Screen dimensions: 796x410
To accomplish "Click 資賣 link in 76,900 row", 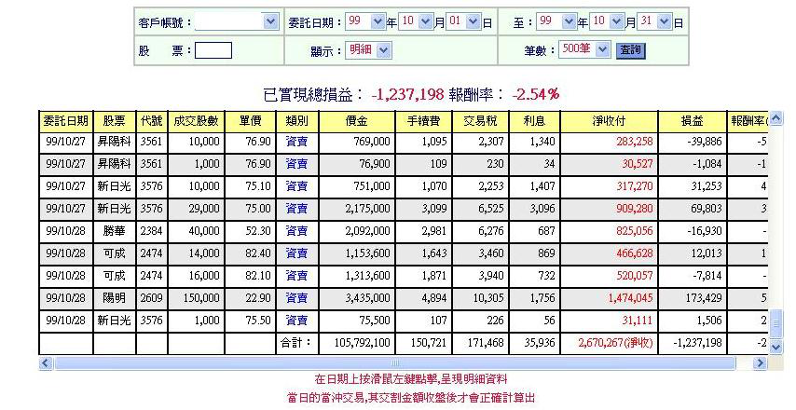I will pyautogui.click(x=296, y=164).
